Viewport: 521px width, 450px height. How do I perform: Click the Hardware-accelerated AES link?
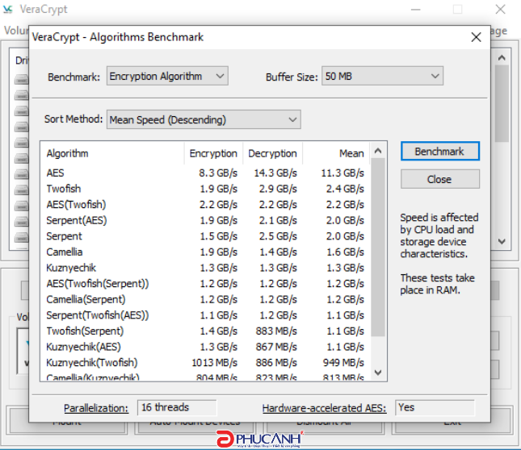coord(324,408)
